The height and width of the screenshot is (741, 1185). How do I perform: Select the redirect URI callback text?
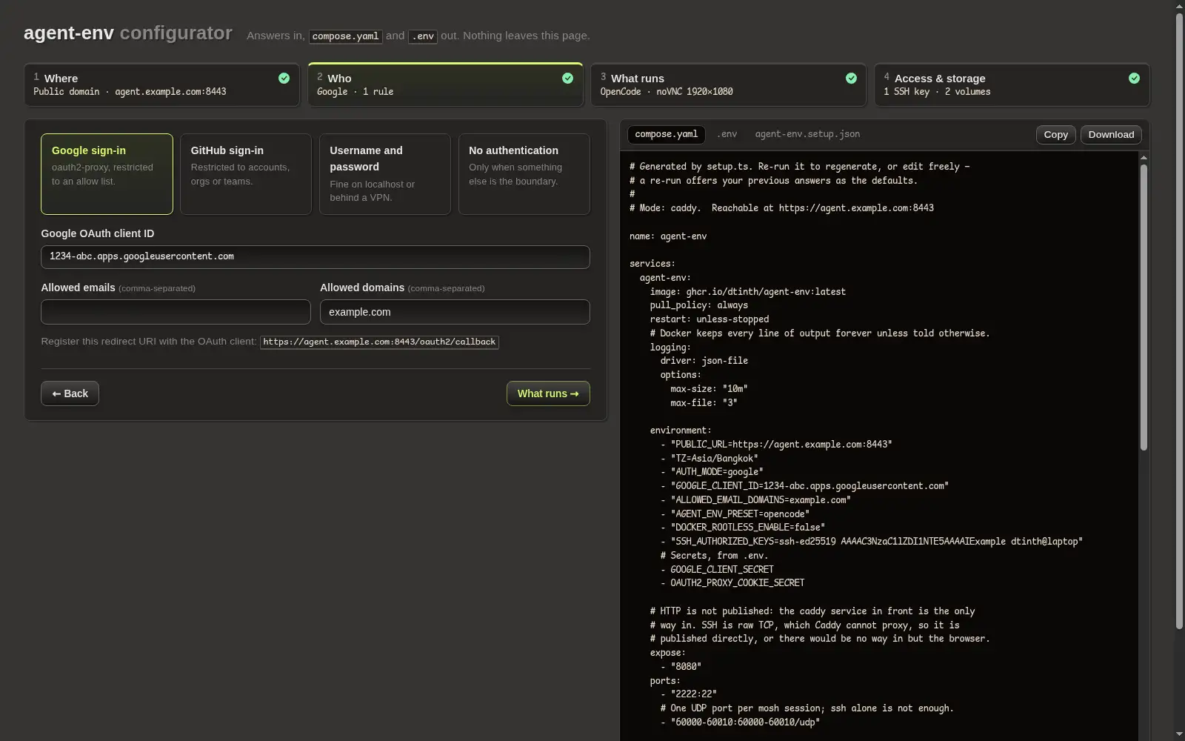pyautogui.click(x=379, y=342)
